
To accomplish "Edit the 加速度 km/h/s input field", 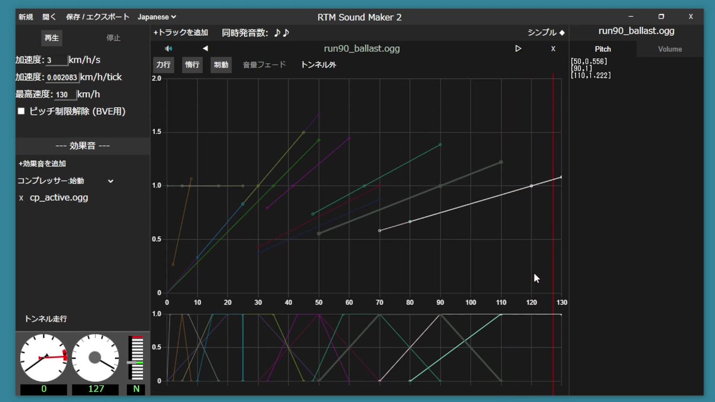I will tap(57, 60).
